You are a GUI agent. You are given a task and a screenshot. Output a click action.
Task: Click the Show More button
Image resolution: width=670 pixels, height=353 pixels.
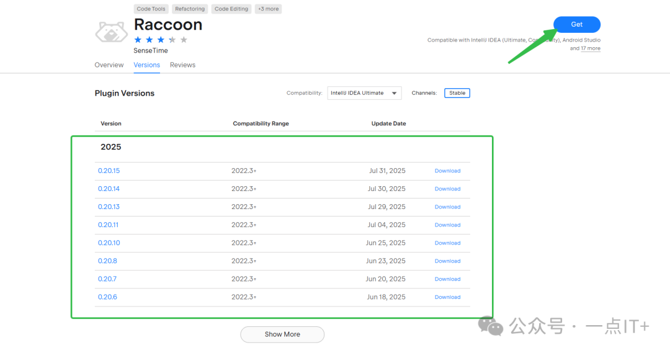(x=282, y=334)
